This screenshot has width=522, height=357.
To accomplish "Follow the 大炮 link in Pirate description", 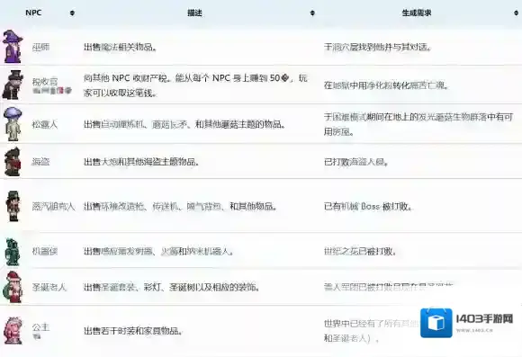I will 109,162.
